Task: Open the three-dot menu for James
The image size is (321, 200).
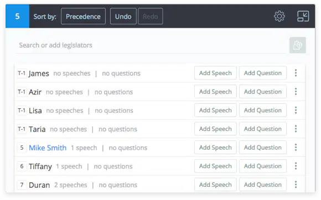Action: tap(296, 73)
